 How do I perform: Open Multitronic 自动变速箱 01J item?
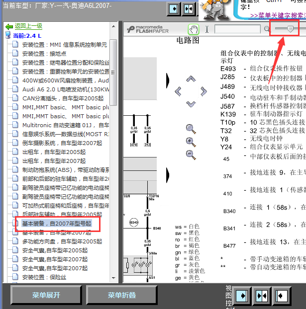[x=66, y=125]
